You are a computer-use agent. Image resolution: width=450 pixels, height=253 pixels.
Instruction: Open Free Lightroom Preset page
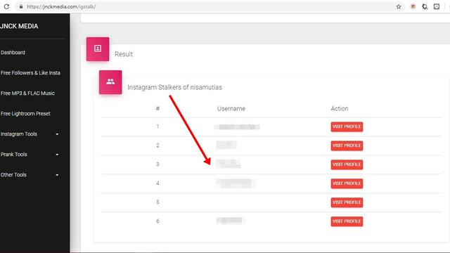tap(25, 114)
